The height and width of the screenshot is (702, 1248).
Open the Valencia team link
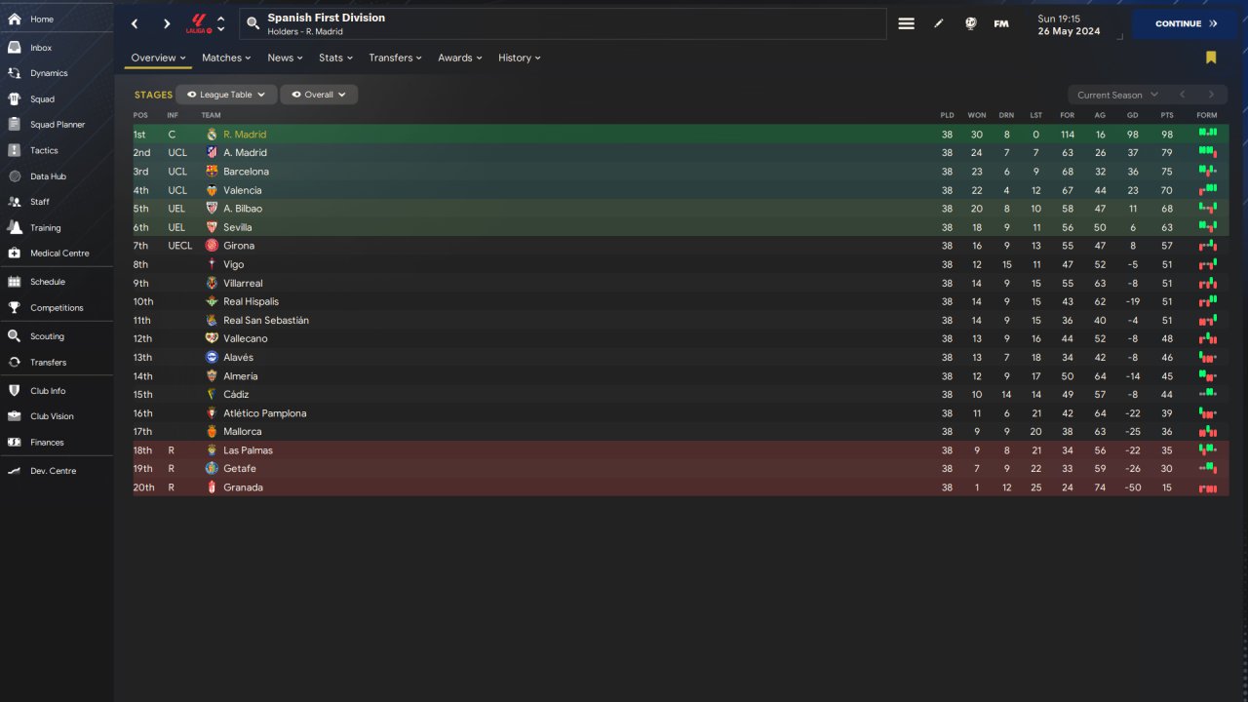click(x=243, y=190)
